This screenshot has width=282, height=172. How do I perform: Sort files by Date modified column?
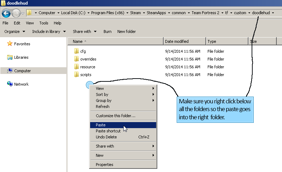coord(177,41)
